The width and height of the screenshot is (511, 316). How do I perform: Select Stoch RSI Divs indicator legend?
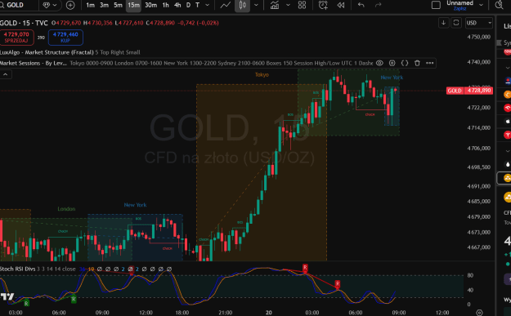coord(38,269)
